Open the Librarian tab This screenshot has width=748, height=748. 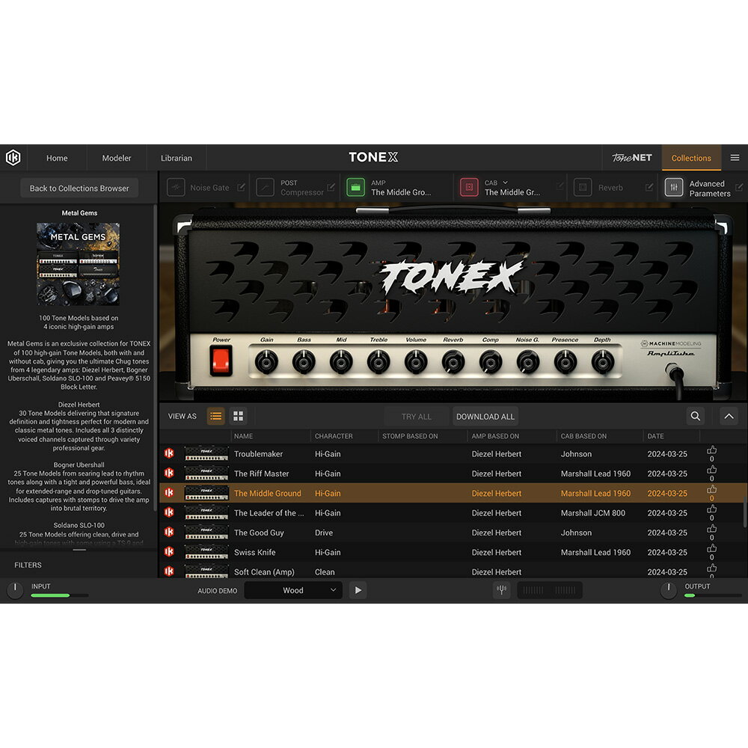point(177,158)
